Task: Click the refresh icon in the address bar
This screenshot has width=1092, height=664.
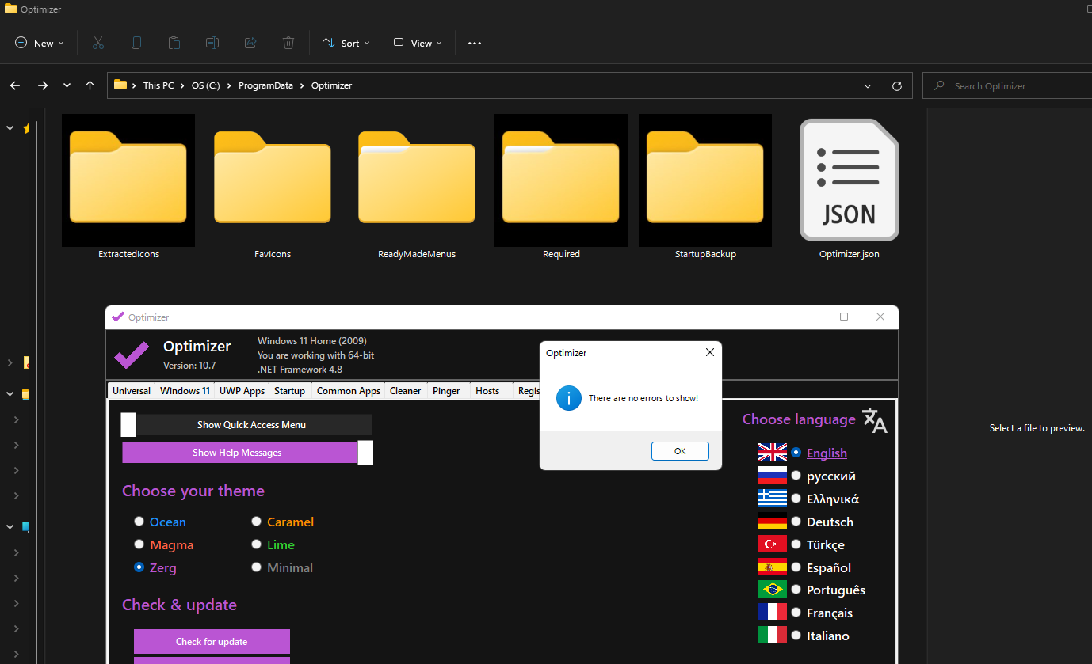Action: click(896, 85)
